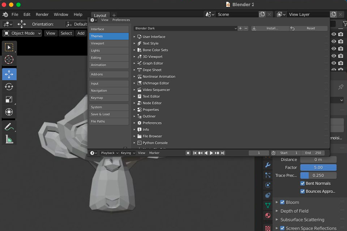The height and width of the screenshot is (231, 347).
Task: Select the Measure tool
Action: coord(9,139)
